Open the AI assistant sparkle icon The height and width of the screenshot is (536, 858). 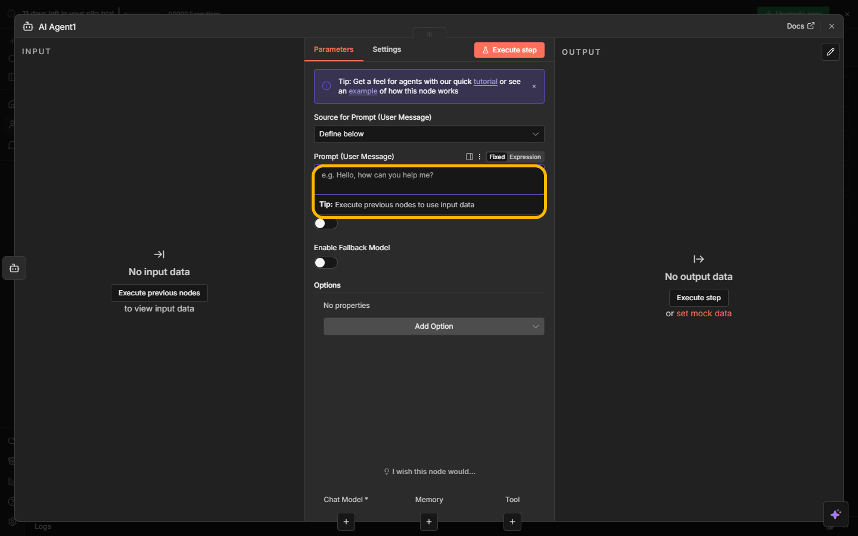coord(835,514)
